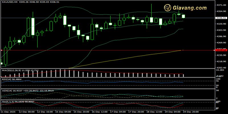The height and width of the screenshot is (114, 228).
Task: Select the current price tag 4336.51
Action: click(221, 18)
